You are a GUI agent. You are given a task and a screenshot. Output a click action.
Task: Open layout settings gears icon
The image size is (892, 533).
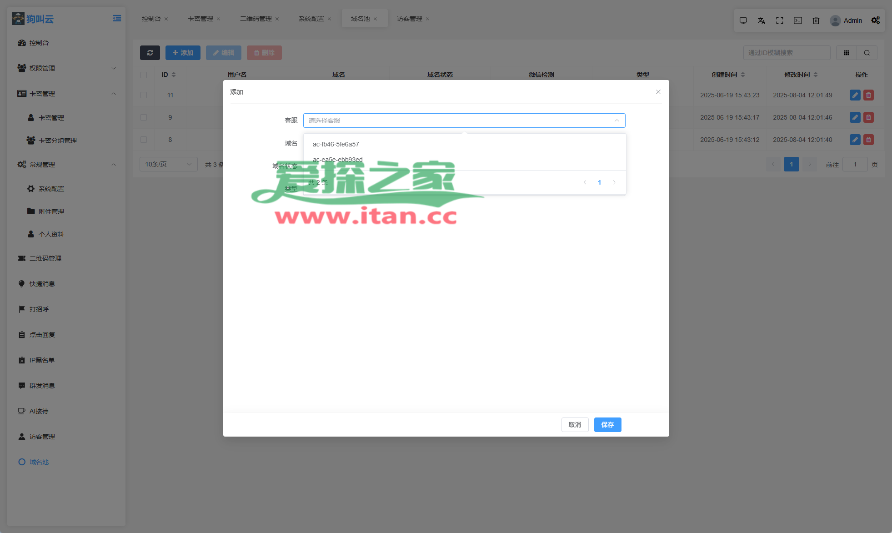pyautogui.click(x=876, y=20)
